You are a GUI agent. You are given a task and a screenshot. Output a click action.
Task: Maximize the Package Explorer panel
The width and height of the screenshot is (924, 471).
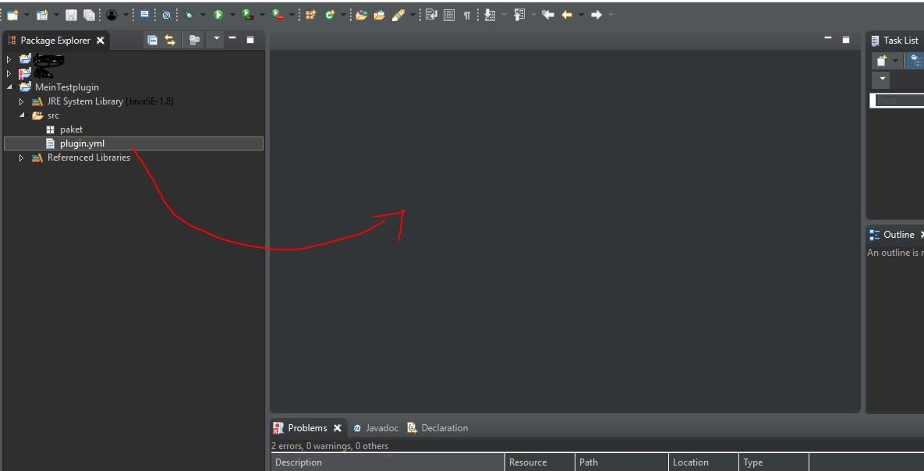pyautogui.click(x=250, y=40)
